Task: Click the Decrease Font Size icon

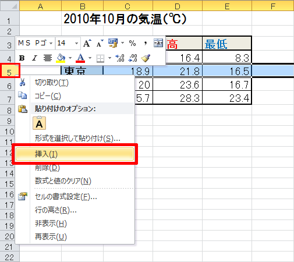Action: click(x=100, y=43)
